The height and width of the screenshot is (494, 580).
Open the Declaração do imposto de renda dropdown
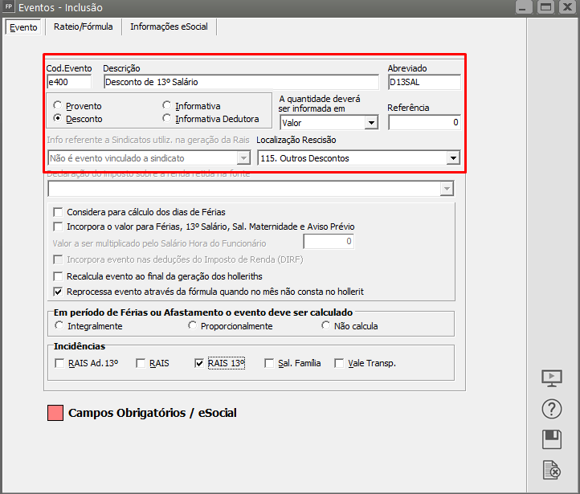coord(447,189)
